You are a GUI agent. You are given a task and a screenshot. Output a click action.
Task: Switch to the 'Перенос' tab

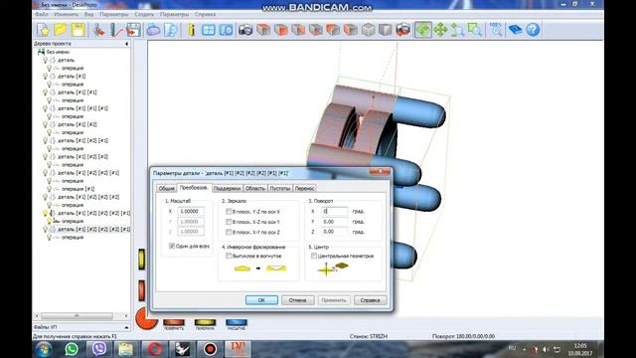[x=305, y=188]
